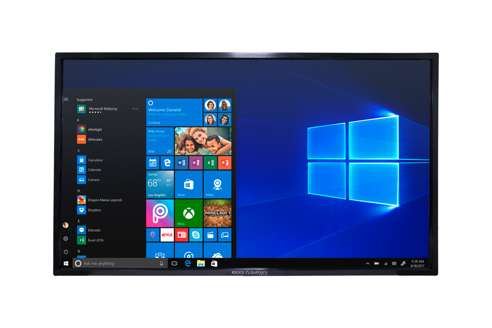Open the green Xbox tile
This screenshot has height=328, width=492.
(188, 213)
